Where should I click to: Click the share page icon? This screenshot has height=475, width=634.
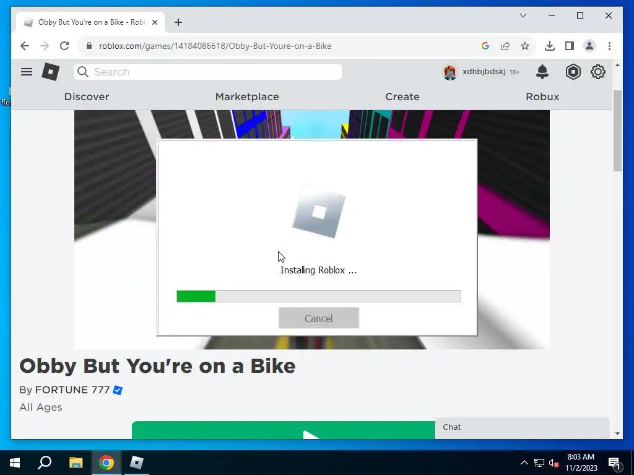pos(505,46)
